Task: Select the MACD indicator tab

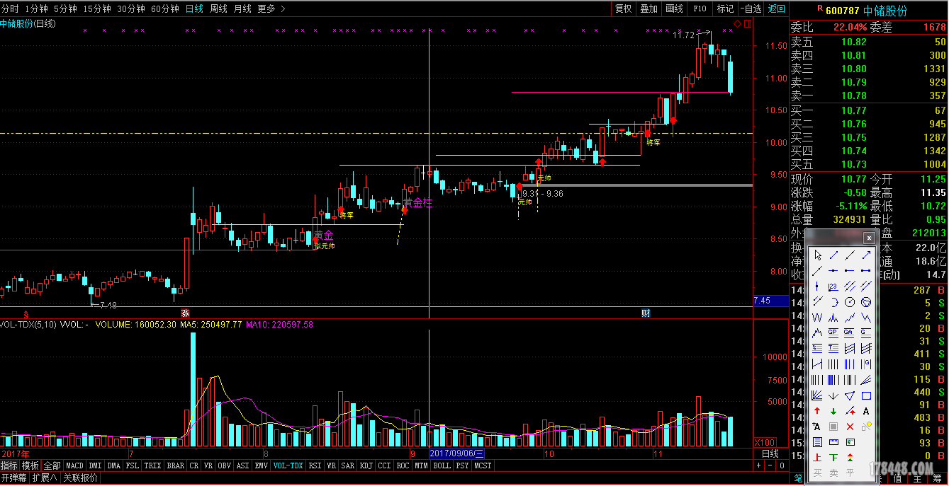Action: (74, 465)
